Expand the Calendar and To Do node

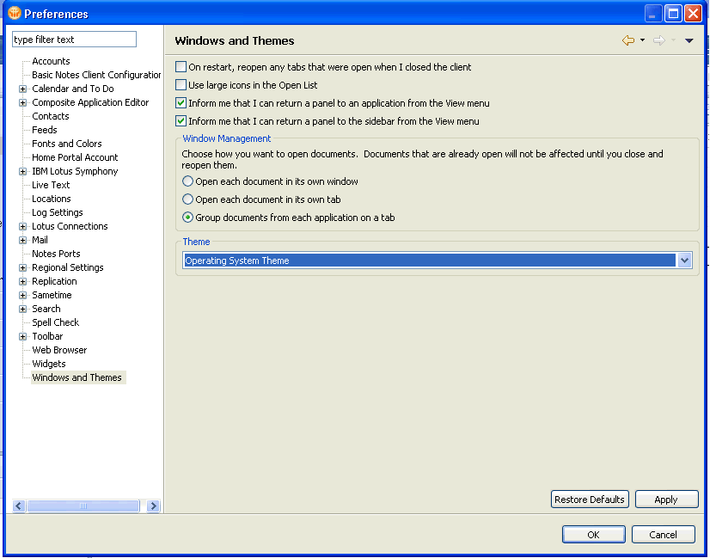tap(23, 89)
